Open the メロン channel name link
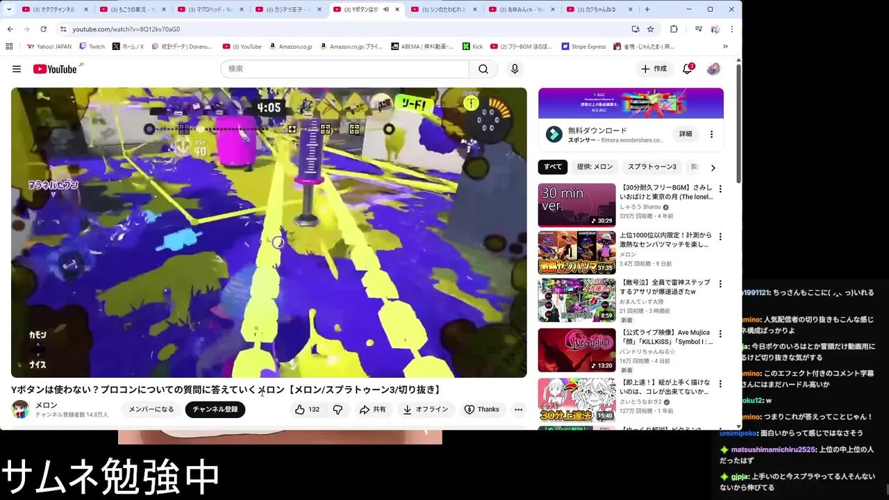Viewport: 889px width, 500px height. pyautogui.click(x=47, y=405)
